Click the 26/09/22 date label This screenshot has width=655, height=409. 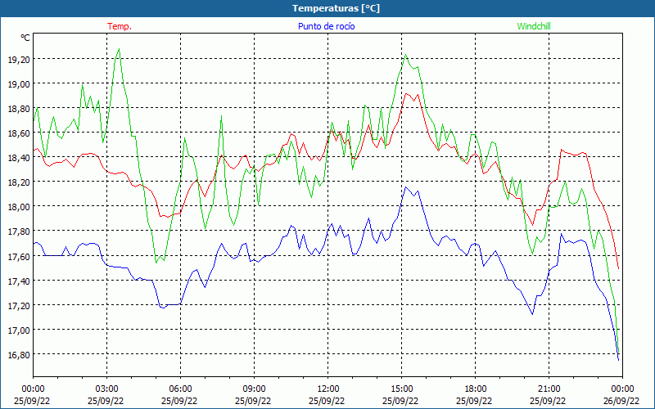point(621,401)
